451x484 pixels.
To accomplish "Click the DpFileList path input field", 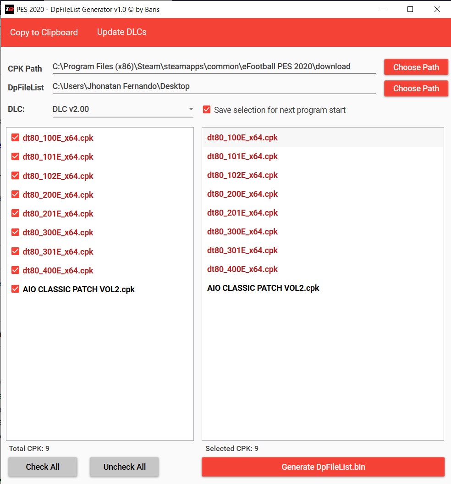I will pos(214,86).
